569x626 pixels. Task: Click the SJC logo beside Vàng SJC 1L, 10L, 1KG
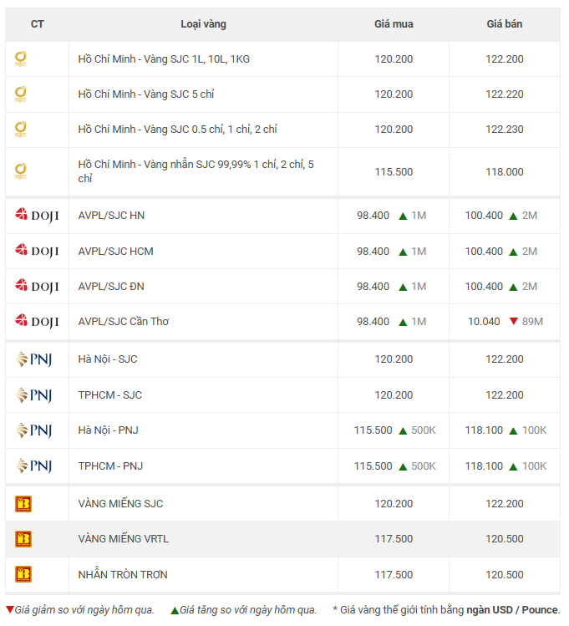[x=20, y=59]
